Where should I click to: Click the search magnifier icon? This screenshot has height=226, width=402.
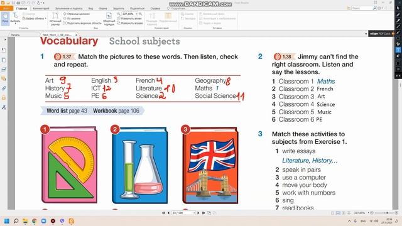coord(374,8)
